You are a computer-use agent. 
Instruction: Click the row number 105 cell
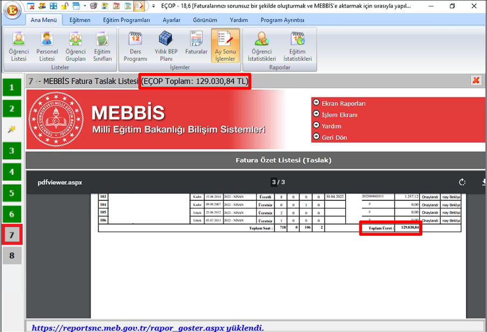pyautogui.click(x=103, y=212)
